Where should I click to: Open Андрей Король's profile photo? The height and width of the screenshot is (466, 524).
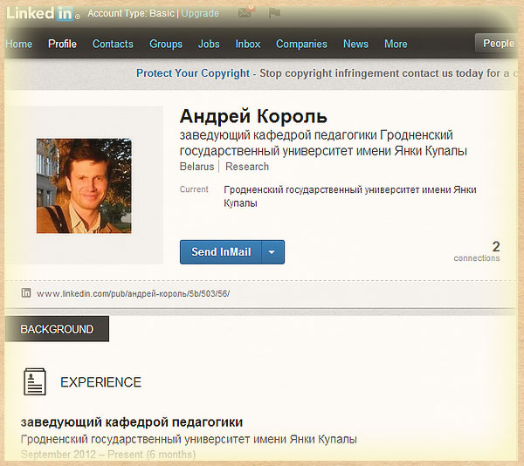click(84, 186)
